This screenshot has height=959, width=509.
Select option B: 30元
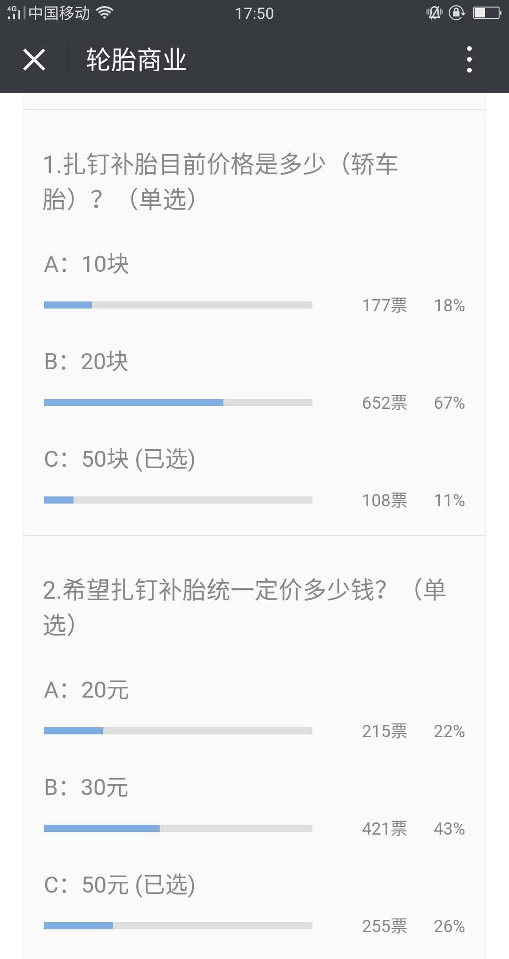point(86,787)
